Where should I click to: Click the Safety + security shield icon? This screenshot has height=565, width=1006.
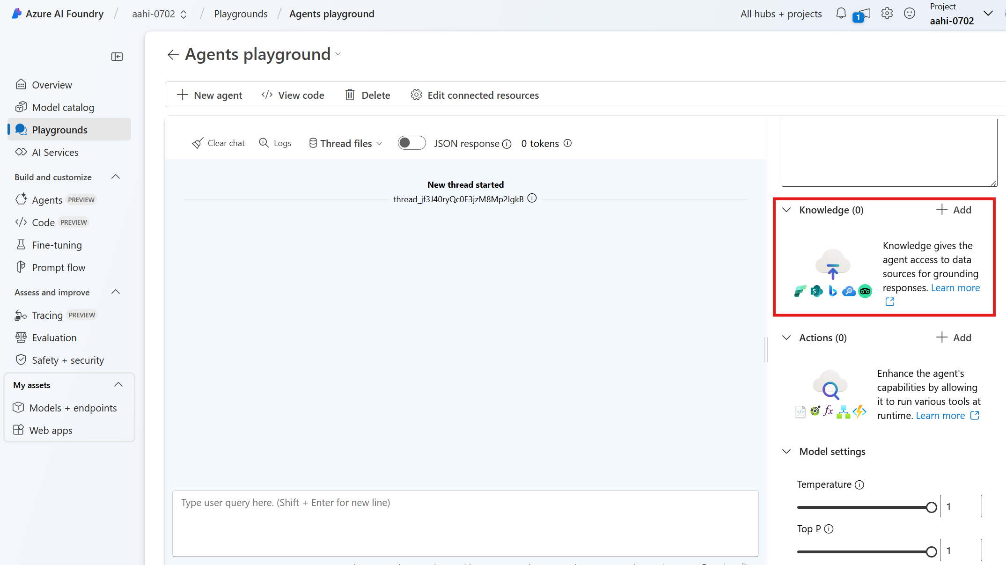(21, 360)
